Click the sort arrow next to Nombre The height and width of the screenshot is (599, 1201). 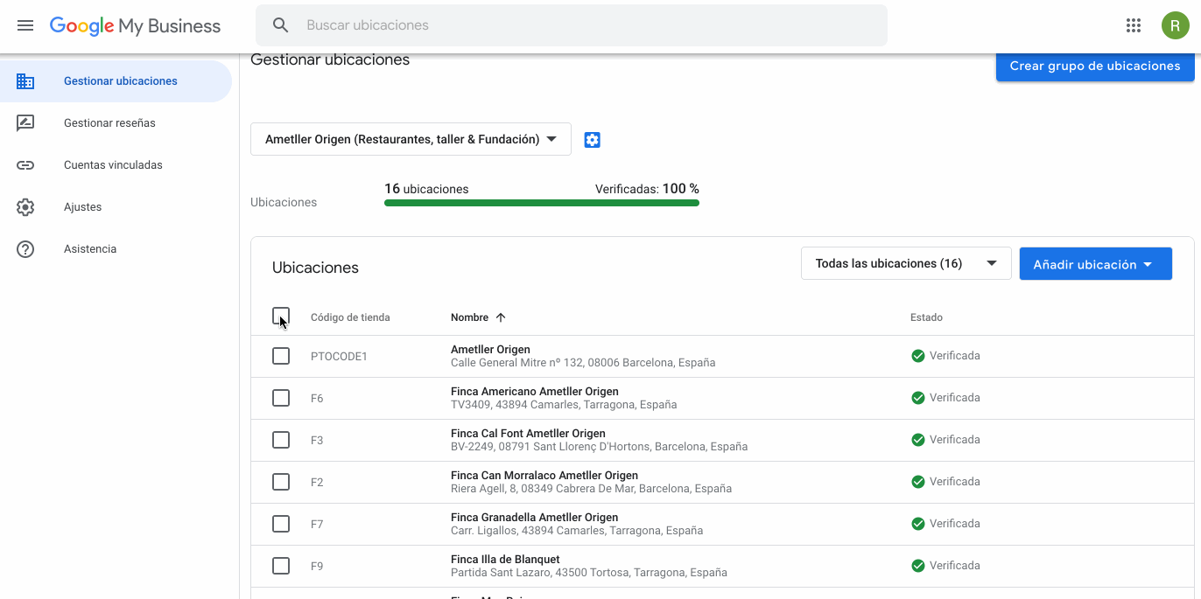[501, 317]
